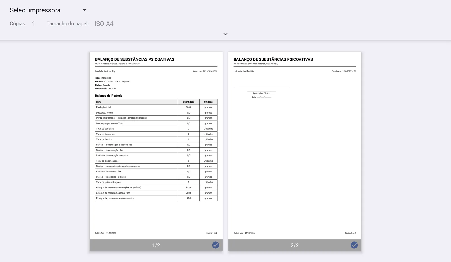451x262 pixels.
Task: Click 'Balanço do Período' section heading
Action: (109, 96)
